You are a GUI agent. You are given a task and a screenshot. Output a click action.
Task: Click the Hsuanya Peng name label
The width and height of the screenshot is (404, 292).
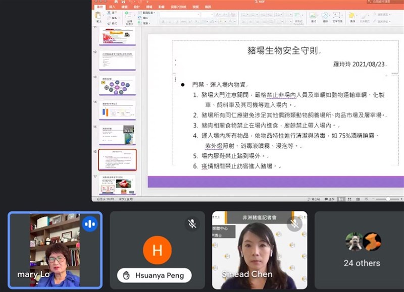click(160, 275)
